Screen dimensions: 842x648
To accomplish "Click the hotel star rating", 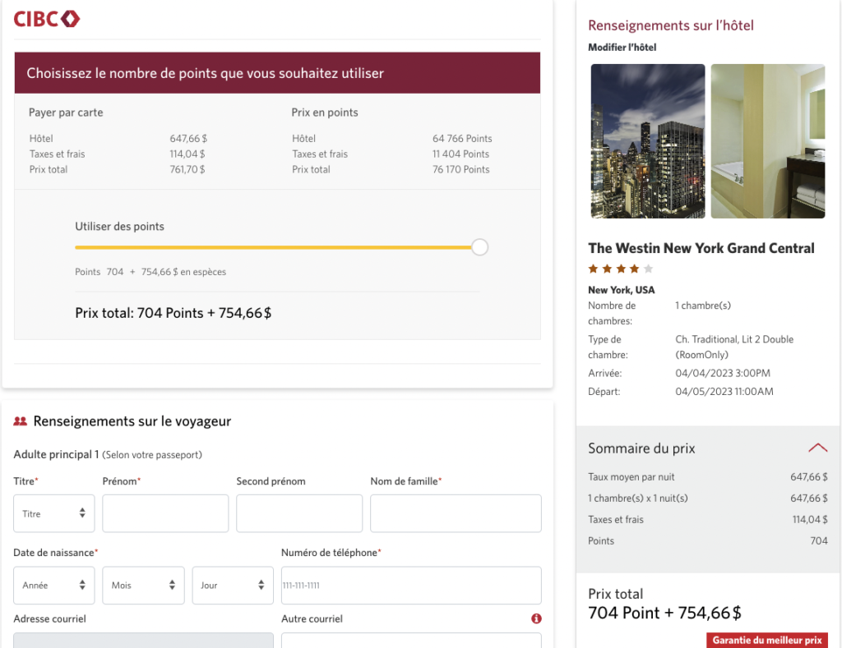I will 620,269.
